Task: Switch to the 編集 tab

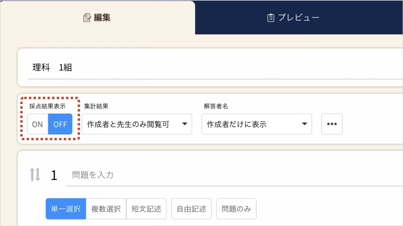Action: point(97,18)
